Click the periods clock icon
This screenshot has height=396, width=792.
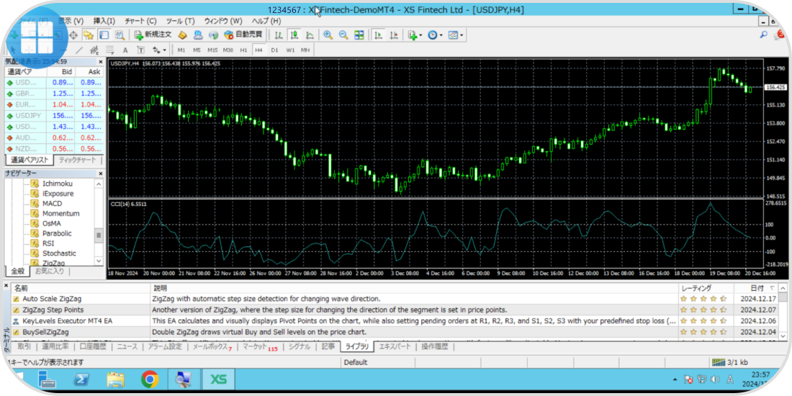click(433, 35)
